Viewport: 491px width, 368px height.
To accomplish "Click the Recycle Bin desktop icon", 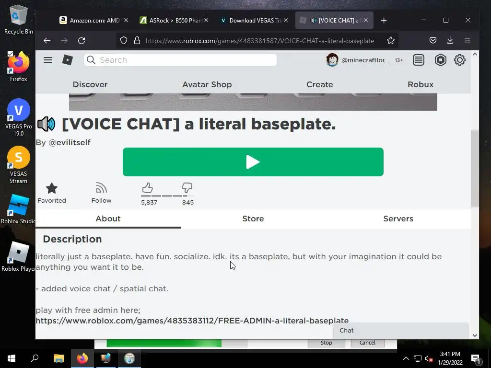I will [x=19, y=19].
